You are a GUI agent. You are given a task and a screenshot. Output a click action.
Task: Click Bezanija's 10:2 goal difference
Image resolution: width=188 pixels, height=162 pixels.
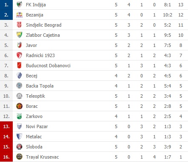coord(168,15)
